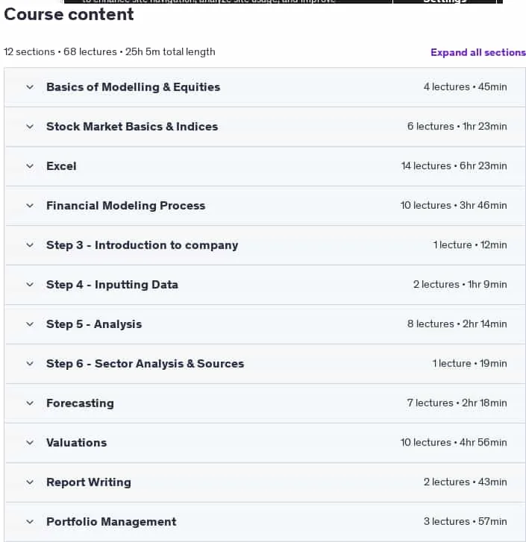The width and height of the screenshot is (526, 542).
Task: Open the Valuations section title
Action: coord(76,443)
